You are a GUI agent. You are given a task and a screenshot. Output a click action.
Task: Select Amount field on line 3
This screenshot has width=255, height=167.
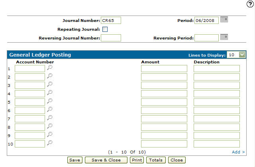point(164,85)
